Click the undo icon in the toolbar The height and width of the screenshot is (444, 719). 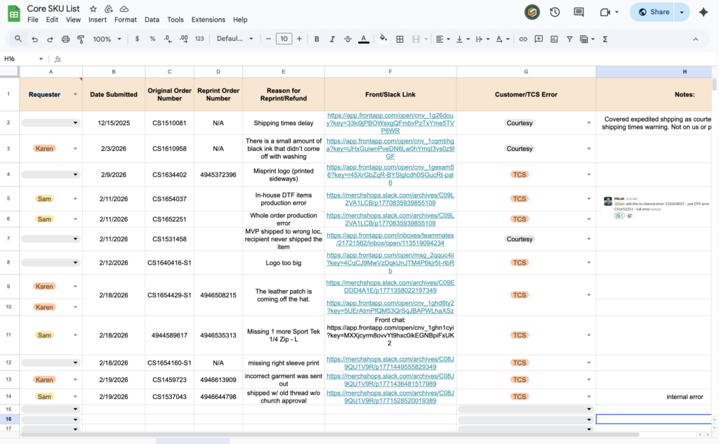34,39
